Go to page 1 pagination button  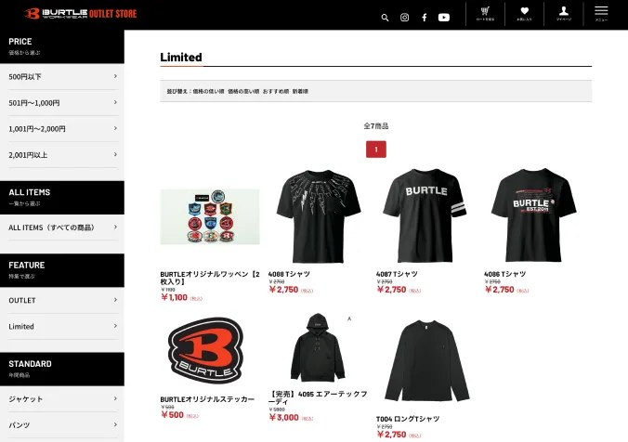point(375,149)
